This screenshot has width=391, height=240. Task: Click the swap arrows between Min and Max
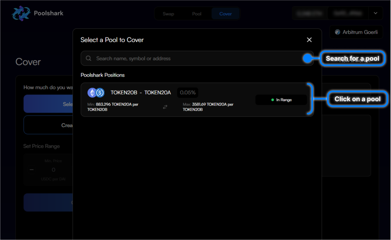pos(165,107)
